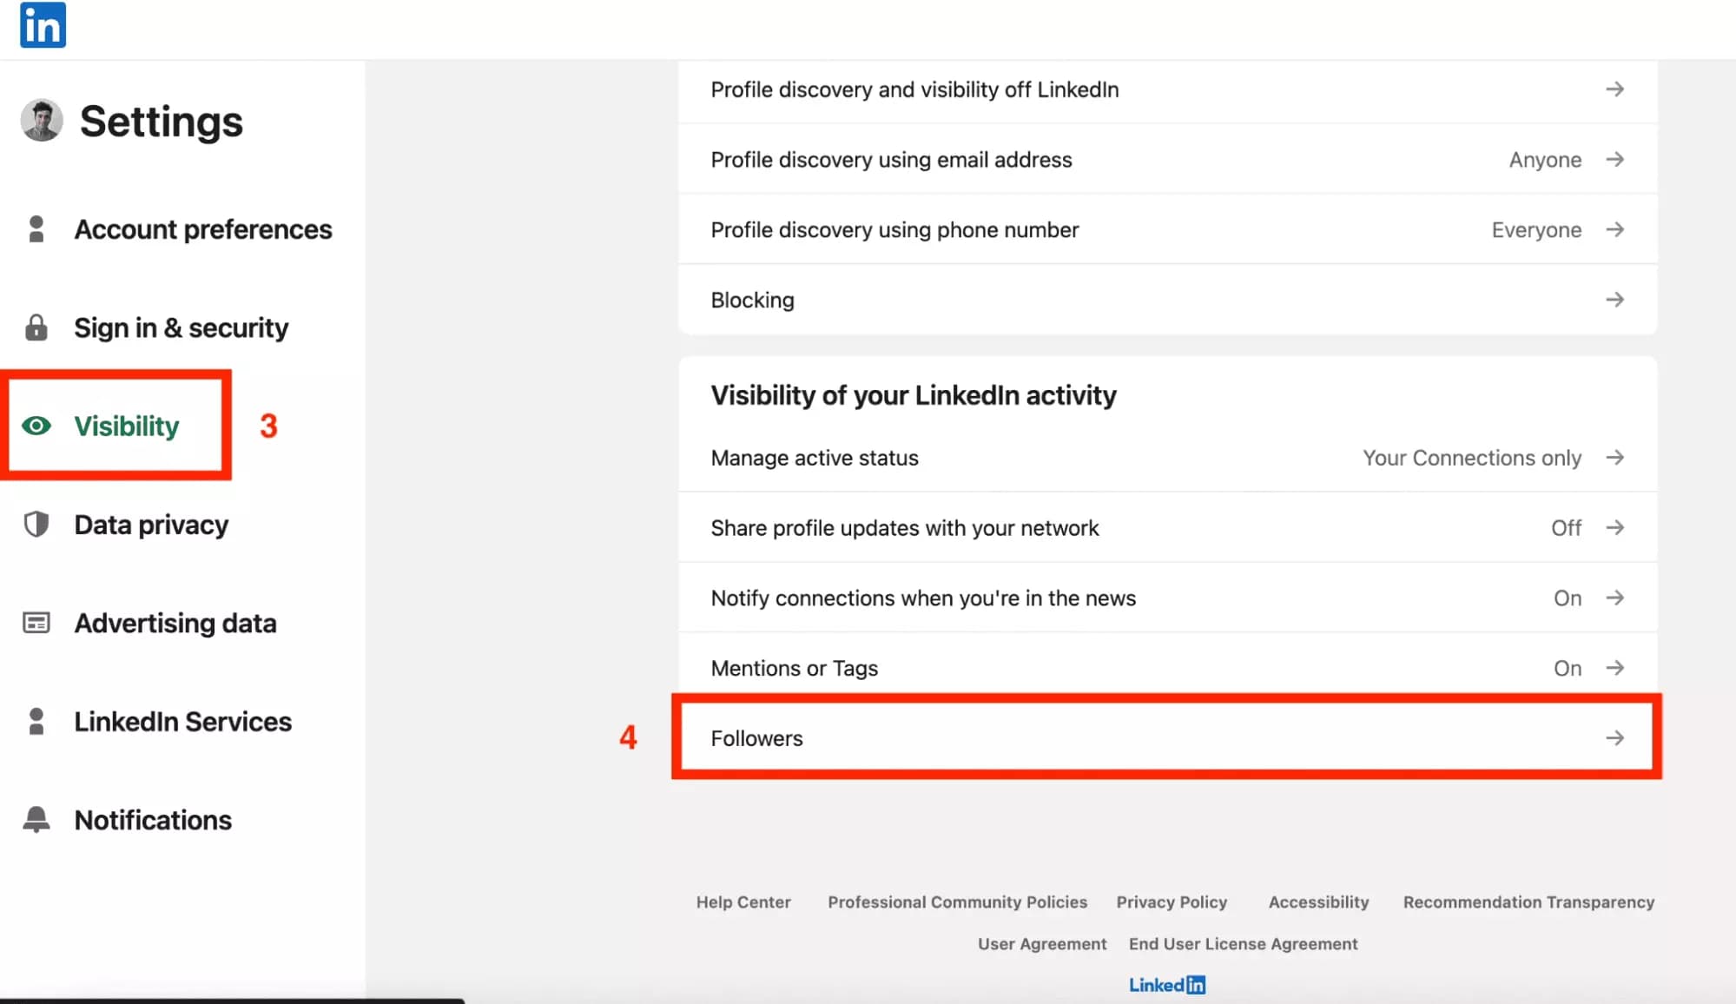Open the LinkedIn Services section
The height and width of the screenshot is (1004, 1736).
tap(183, 721)
